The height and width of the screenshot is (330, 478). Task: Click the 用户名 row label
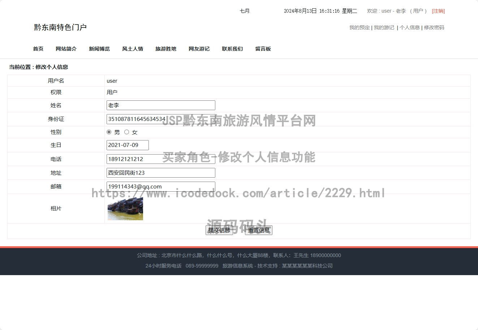[56, 81]
